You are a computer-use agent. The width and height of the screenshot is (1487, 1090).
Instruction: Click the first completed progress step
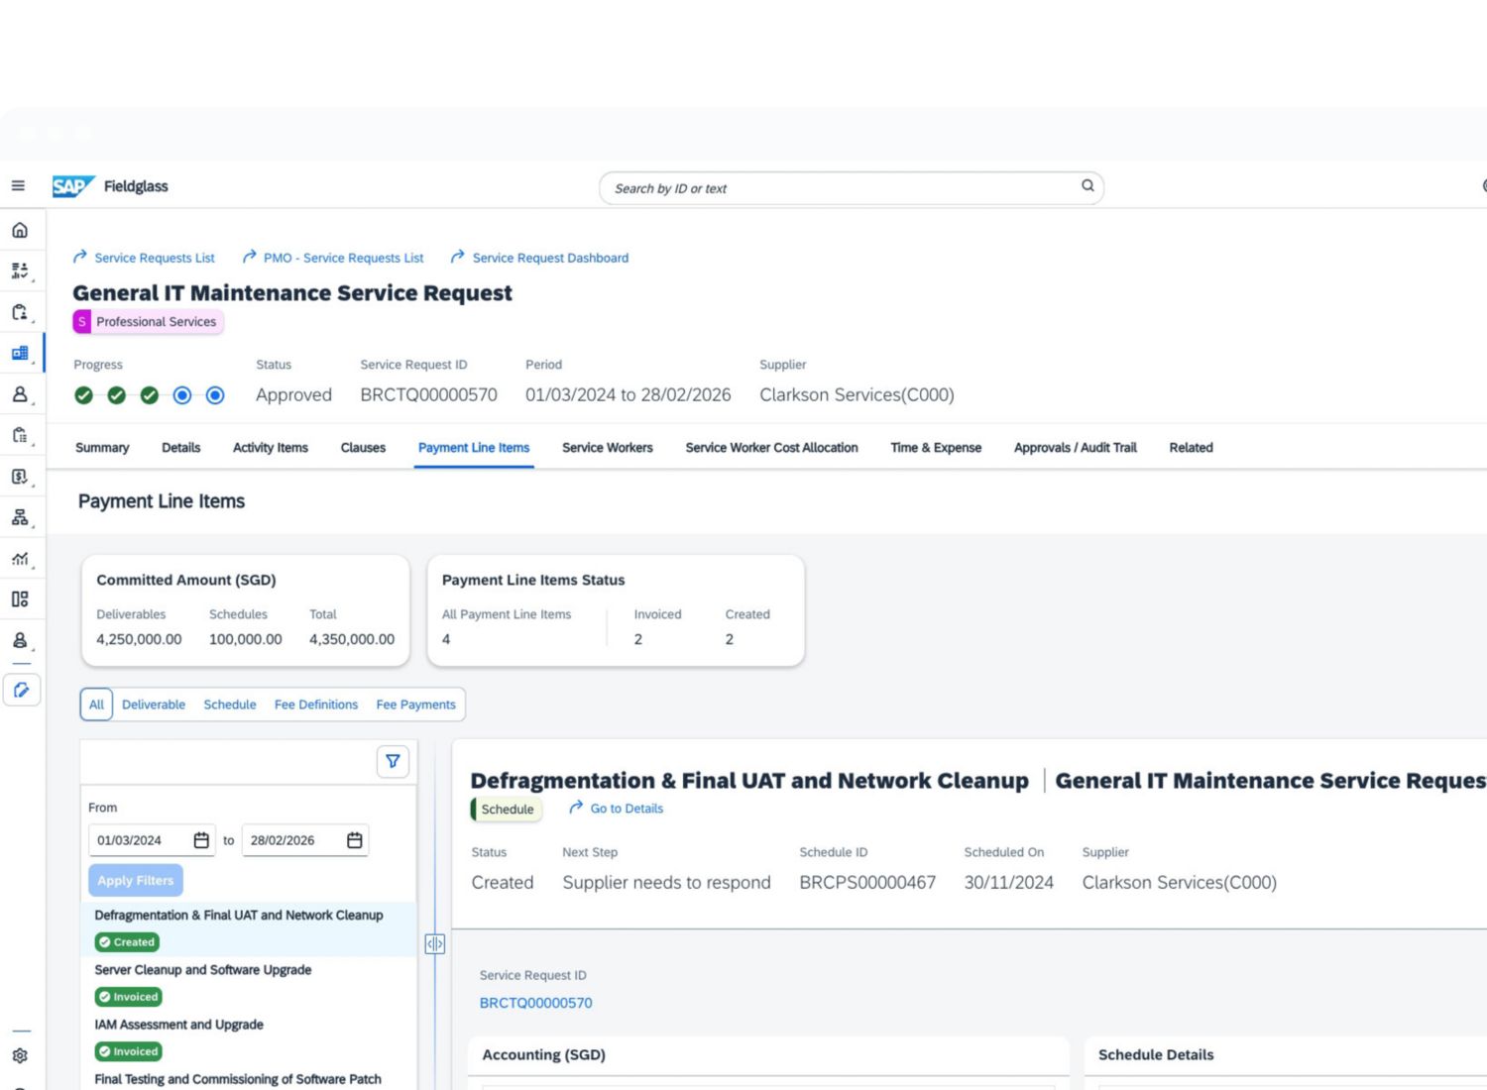84,395
